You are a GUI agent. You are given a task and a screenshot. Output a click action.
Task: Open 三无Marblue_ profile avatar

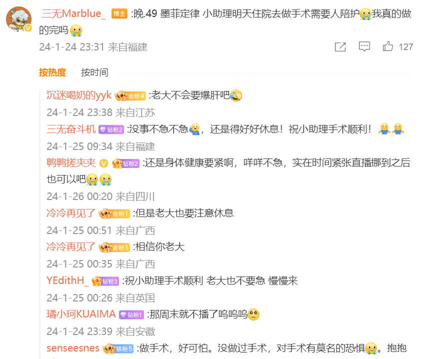pos(19,19)
